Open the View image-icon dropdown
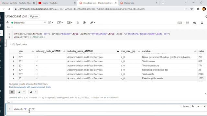Viewport: 207px width, 116px height. click(x=70, y=23)
